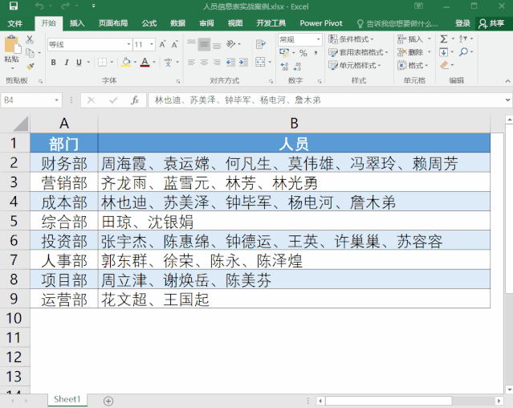Switch to the 插入 ribbon tab
This screenshot has width=513, height=408.
(x=77, y=23)
